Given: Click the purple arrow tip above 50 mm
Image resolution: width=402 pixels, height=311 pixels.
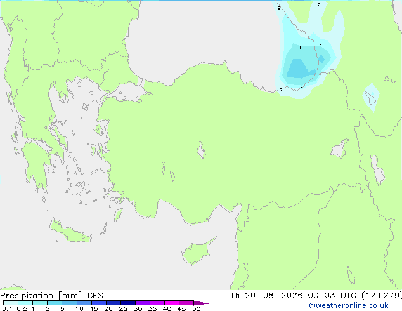Looking at the screenshot, I should 201,303.
